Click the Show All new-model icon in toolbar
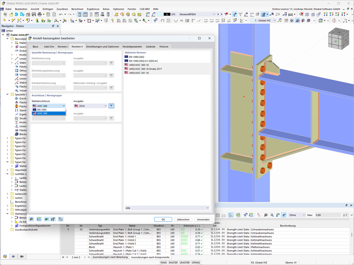This screenshot has height=265, width=354. (5, 14)
